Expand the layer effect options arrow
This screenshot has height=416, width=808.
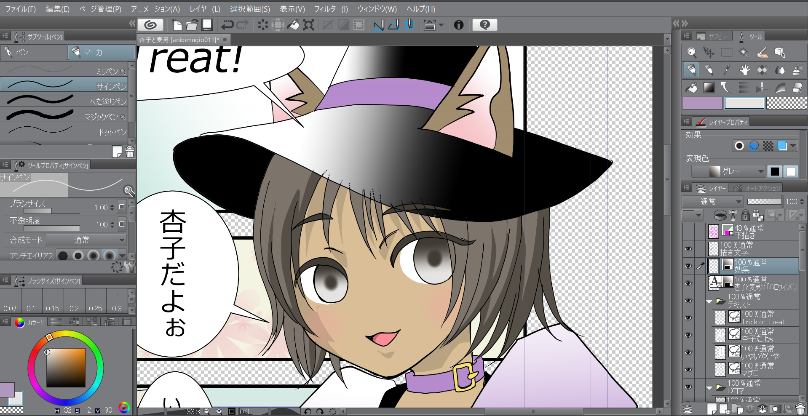tap(794, 146)
